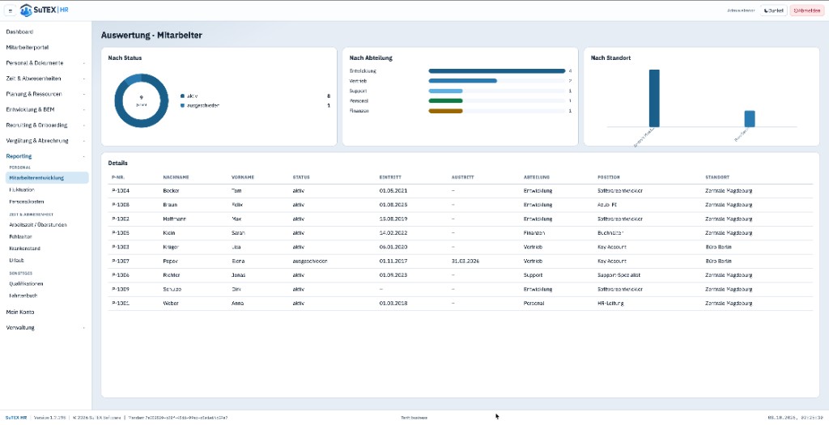Click HR-Leitung position cell
Viewport: 829px width, 425px height.
pyautogui.click(x=610, y=304)
